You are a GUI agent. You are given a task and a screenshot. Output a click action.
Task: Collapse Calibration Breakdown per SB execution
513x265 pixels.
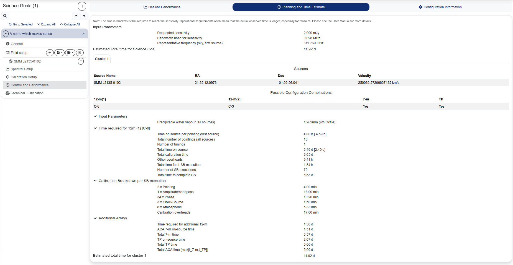[95, 181]
